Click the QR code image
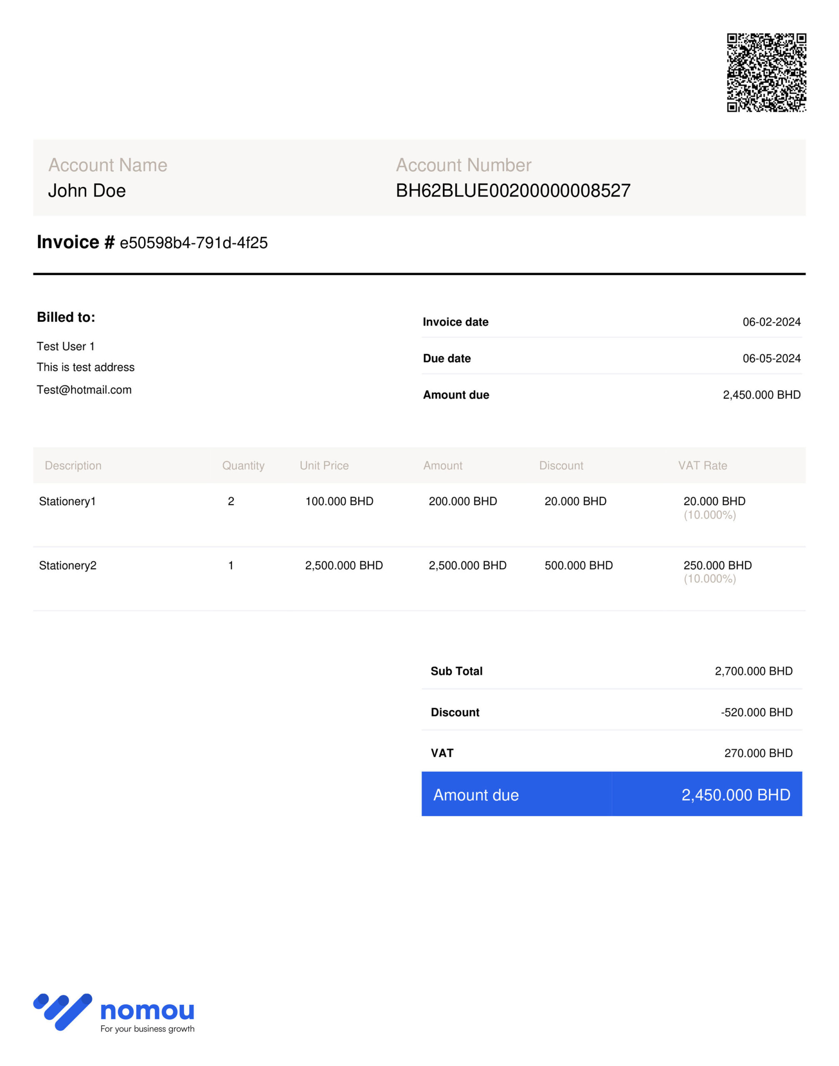The width and height of the screenshot is (839, 1066). point(766,73)
